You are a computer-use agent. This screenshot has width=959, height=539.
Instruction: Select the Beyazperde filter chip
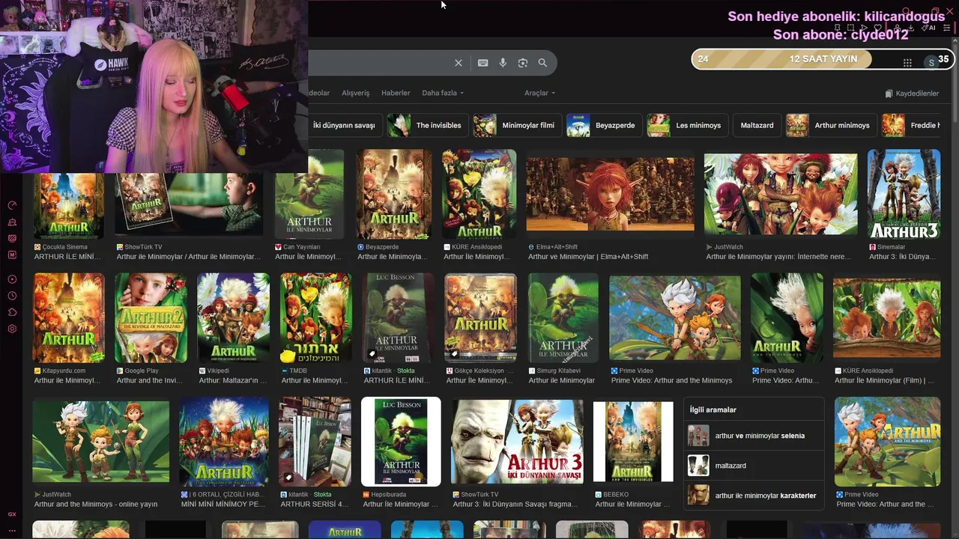click(604, 125)
